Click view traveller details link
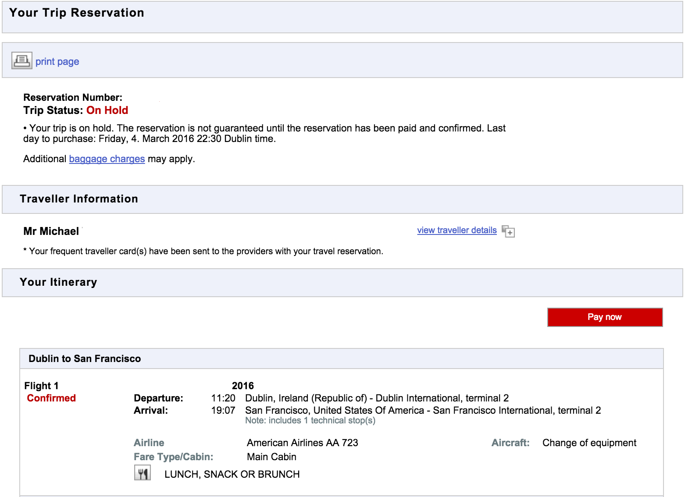 (x=457, y=230)
